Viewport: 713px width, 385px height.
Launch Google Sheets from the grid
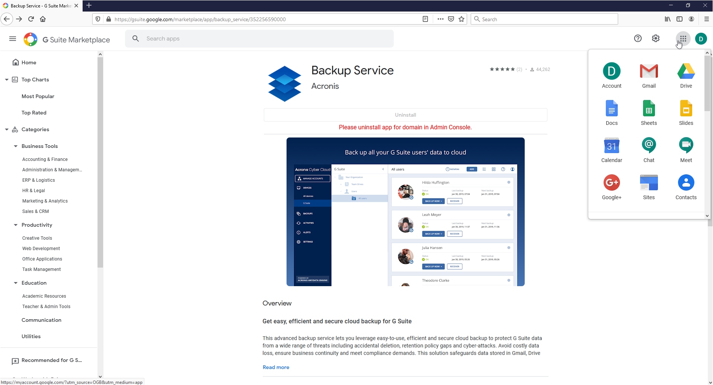click(649, 113)
